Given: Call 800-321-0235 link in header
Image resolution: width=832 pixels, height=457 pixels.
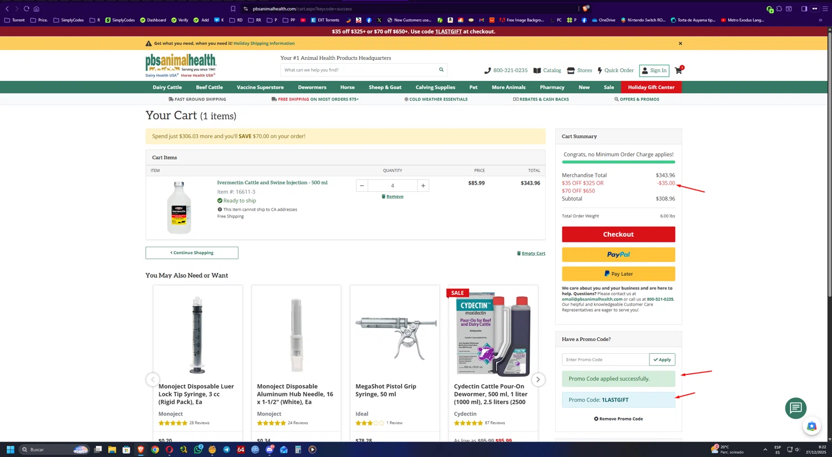Looking at the screenshot, I should pyautogui.click(x=506, y=70).
